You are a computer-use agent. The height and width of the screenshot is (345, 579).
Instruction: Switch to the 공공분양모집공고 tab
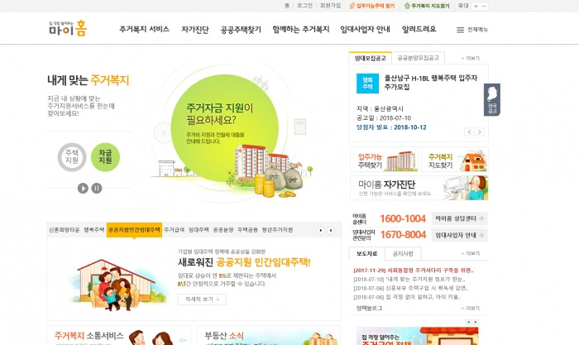coord(418,58)
